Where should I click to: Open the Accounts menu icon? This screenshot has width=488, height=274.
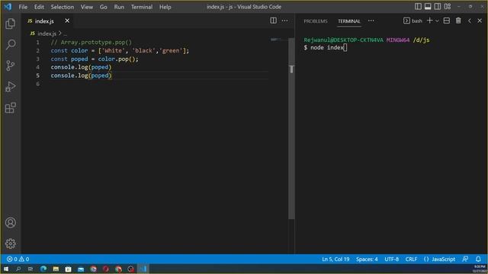pyautogui.click(x=10, y=222)
